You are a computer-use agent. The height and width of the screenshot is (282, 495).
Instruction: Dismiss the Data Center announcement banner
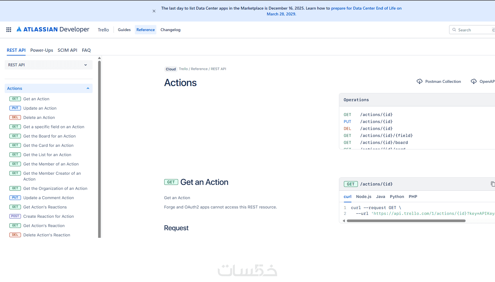[154, 11]
